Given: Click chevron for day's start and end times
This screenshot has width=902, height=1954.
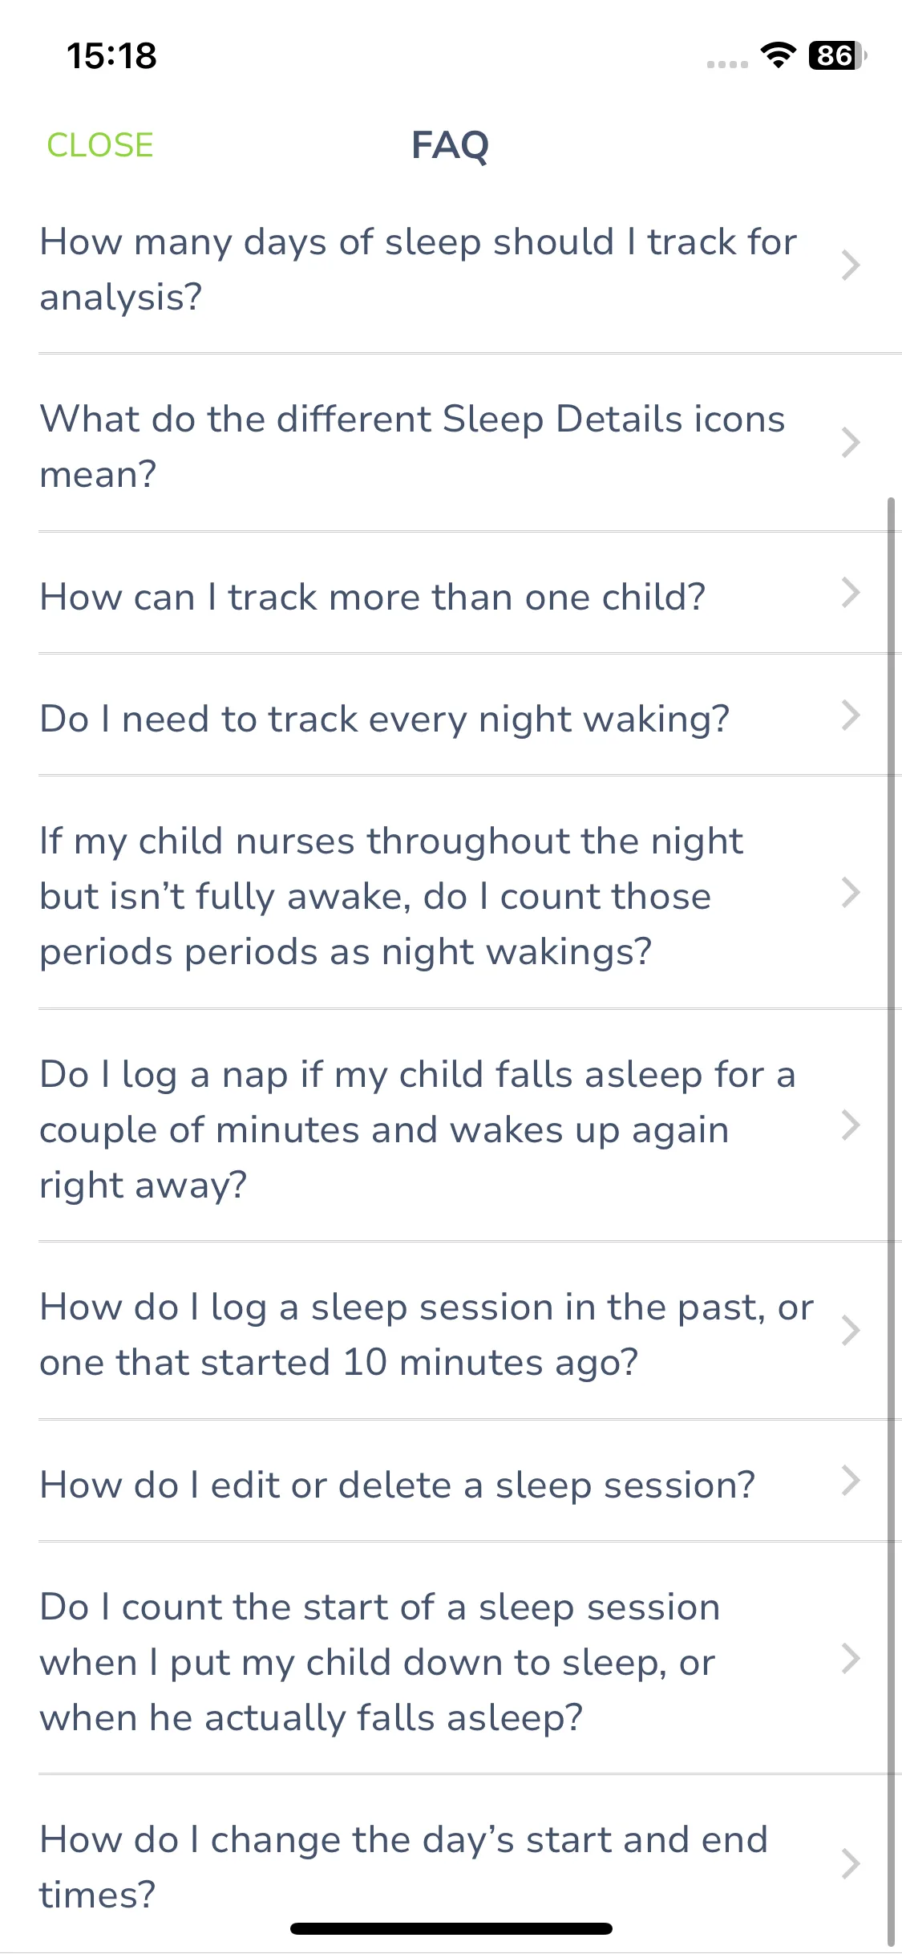Looking at the screenshot, I should point(851,1863).
